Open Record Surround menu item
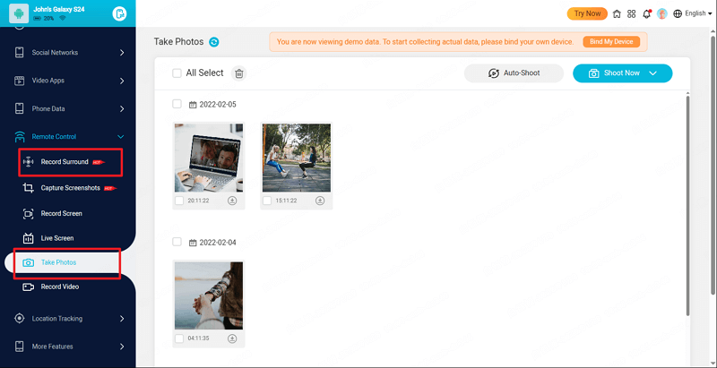The height and width of the screenshot is (368, 717). pyautogui.click(x=65, y=162)
